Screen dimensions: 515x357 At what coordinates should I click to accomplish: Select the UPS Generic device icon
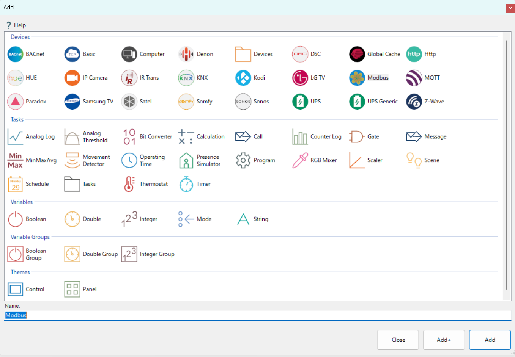pos(357,102)
